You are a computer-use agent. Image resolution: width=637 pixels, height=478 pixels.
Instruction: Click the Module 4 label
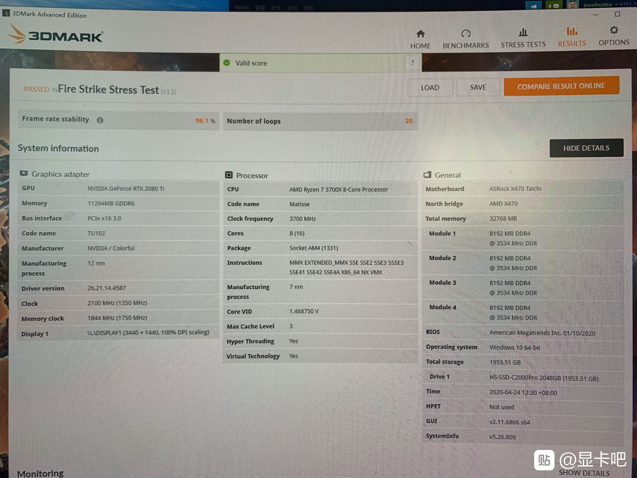pos(442,307)
